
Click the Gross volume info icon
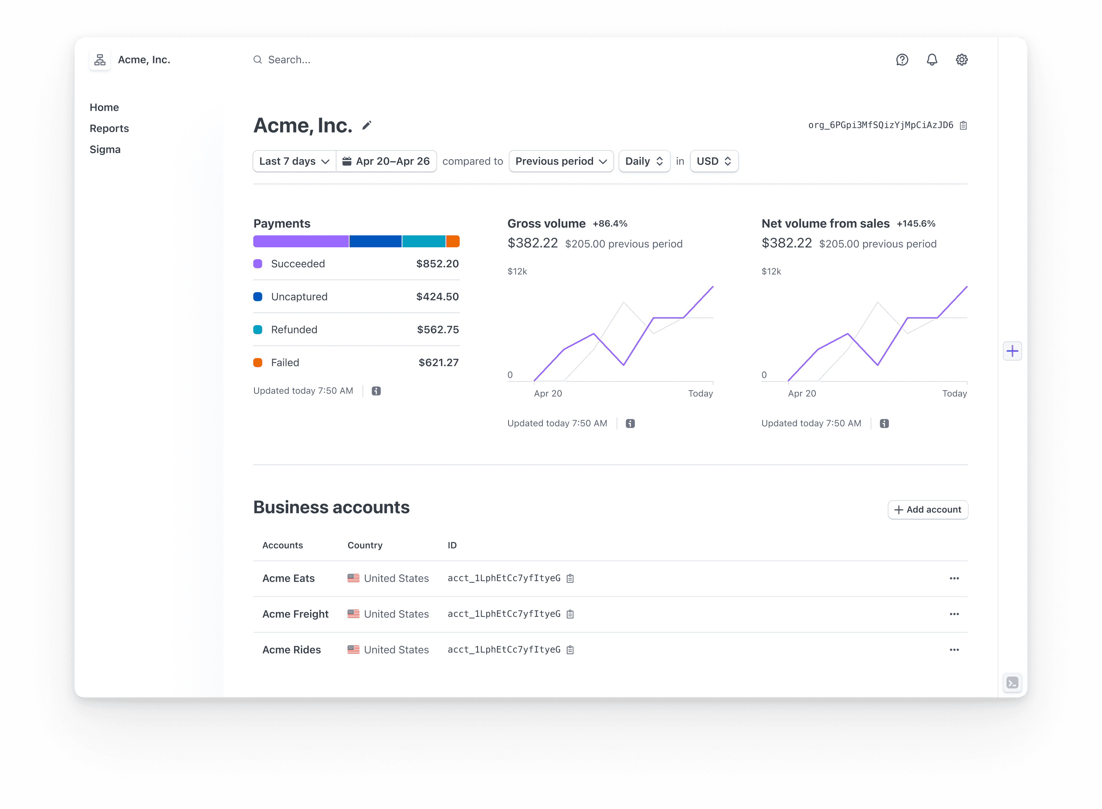tap(630, 424)
